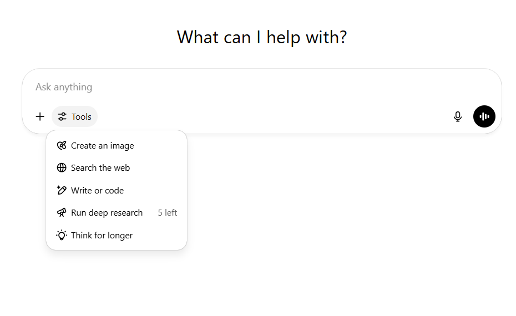Click the paintbrush icon beside Create an image
This screenshot has width=516, height=316.
(62, 146)
